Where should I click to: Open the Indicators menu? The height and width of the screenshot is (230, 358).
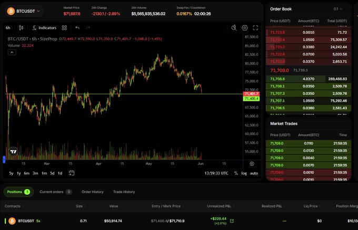[44, 28]
